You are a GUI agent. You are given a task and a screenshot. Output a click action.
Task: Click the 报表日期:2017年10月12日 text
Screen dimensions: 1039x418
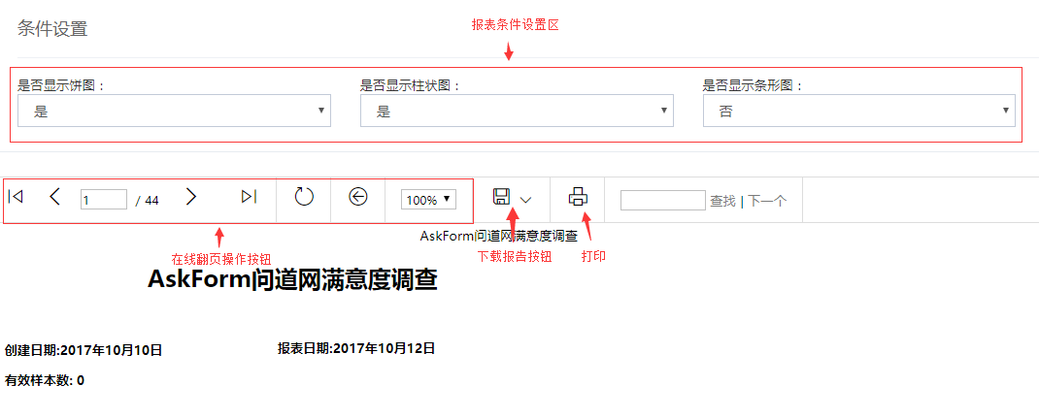(x=355, y=348)
